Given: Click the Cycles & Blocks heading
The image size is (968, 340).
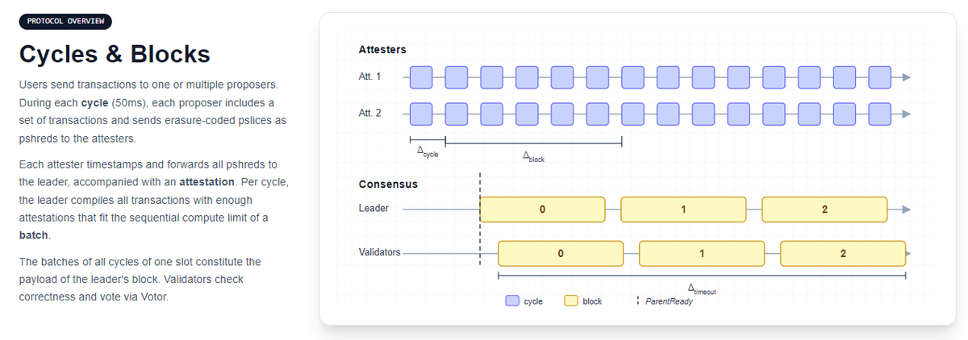Looking at the screenshot, I should click(114, 54).
